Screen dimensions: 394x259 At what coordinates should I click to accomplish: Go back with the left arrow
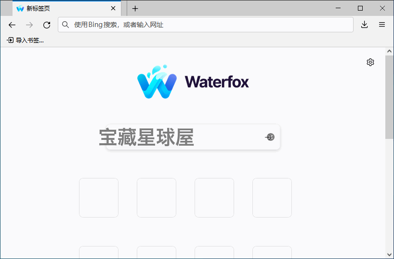[x=12, y=25]
